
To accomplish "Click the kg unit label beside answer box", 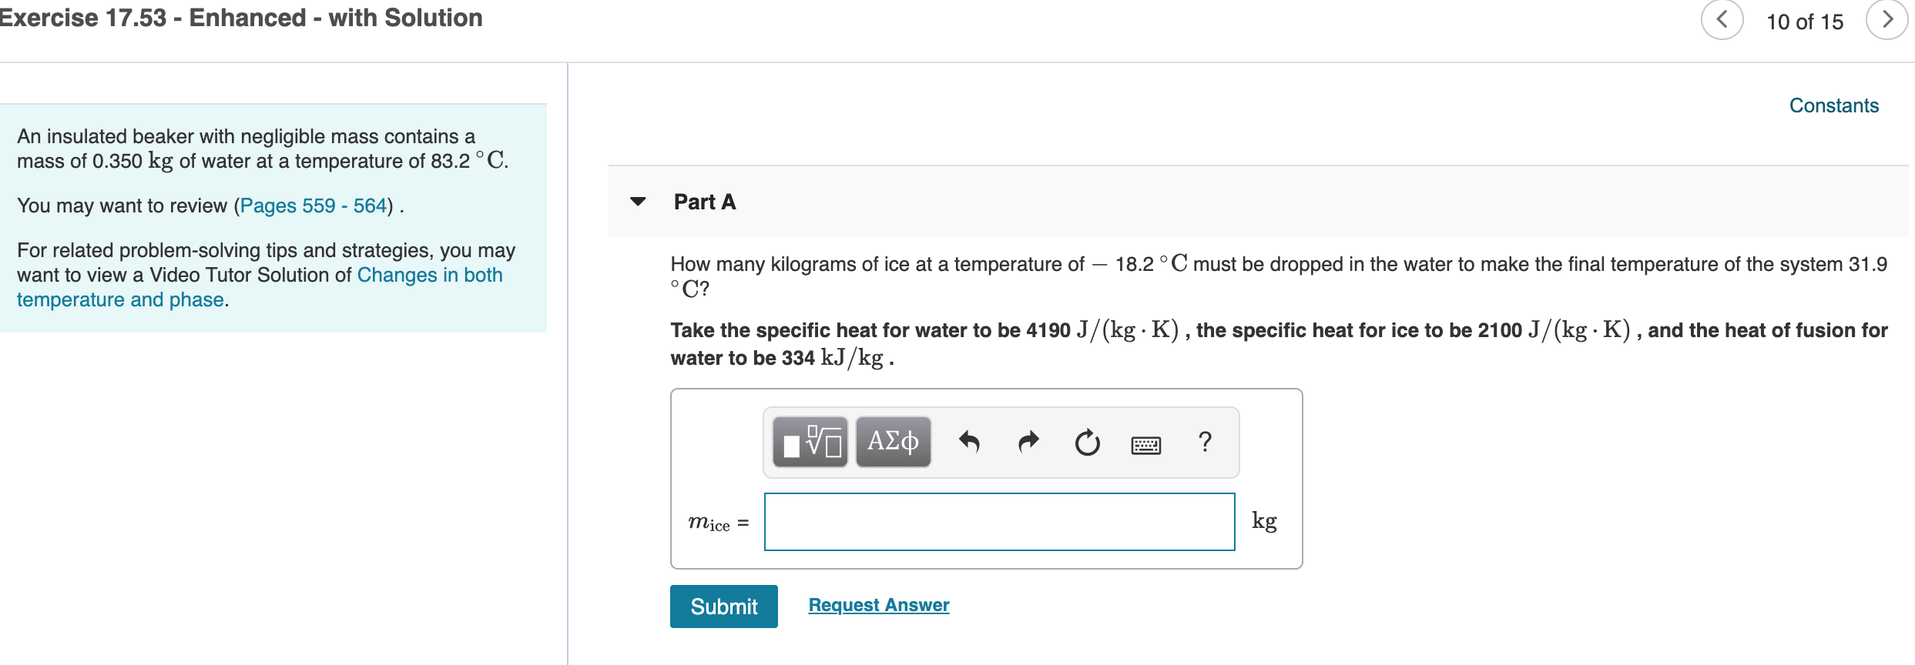I will point(1264,521).
